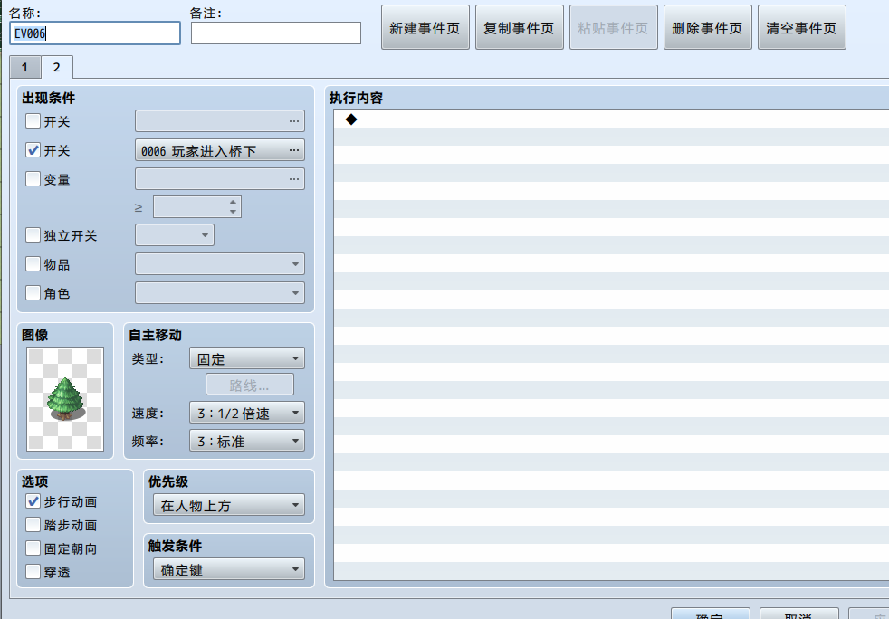Enable the 角色 condition checkbox
Screen dimensions: 889x619
pyautogui.click(x=33, y=293)
